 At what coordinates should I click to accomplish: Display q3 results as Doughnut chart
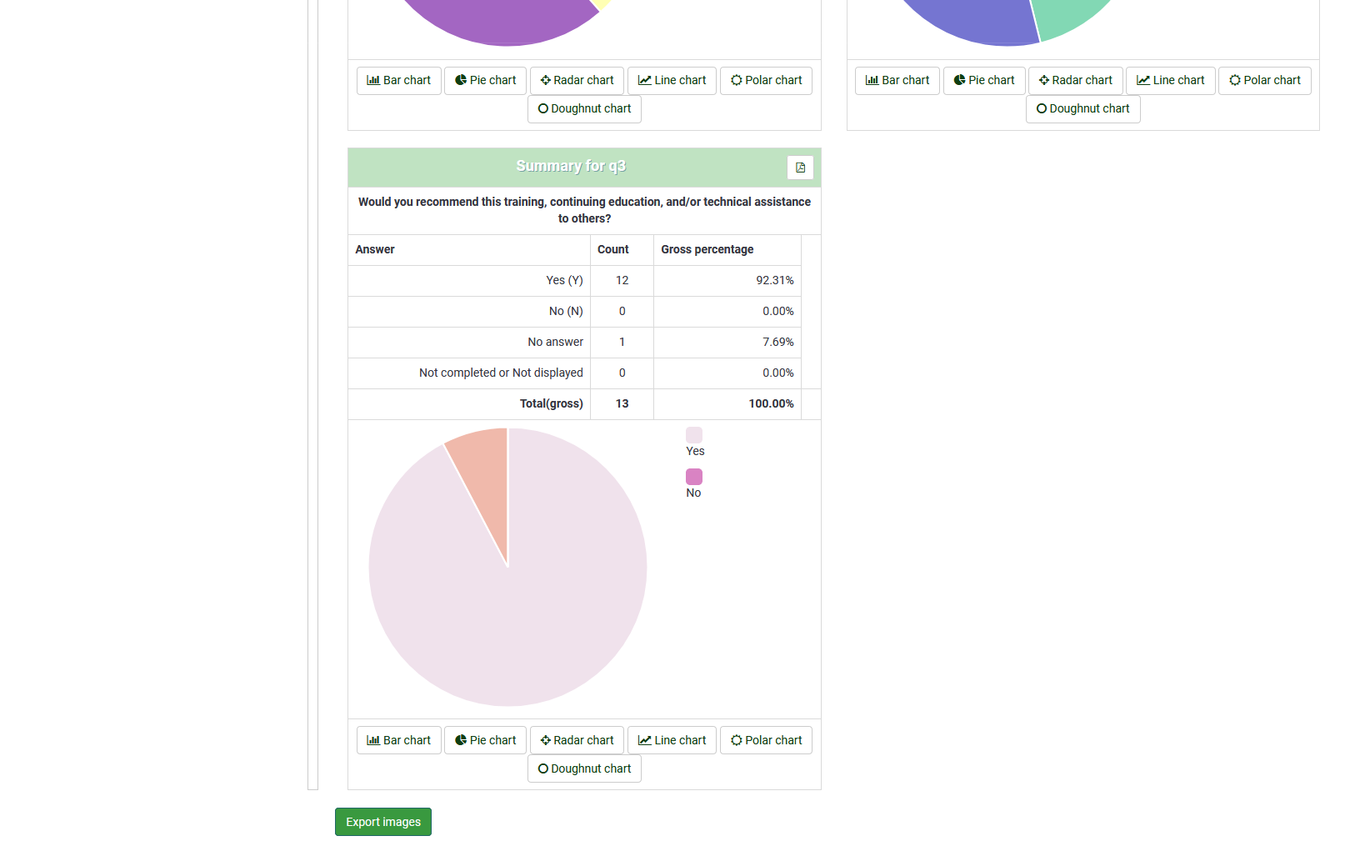[x=584, y=768]
